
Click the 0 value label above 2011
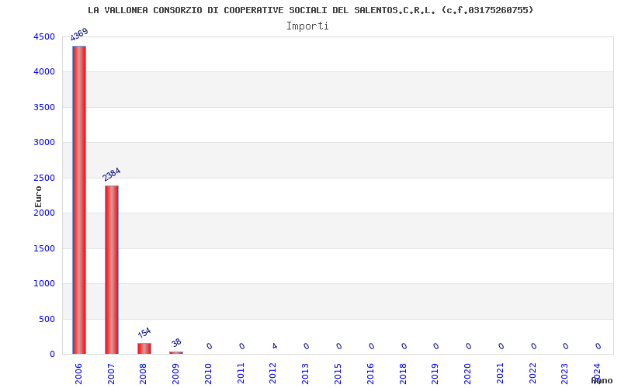(241, 346)
